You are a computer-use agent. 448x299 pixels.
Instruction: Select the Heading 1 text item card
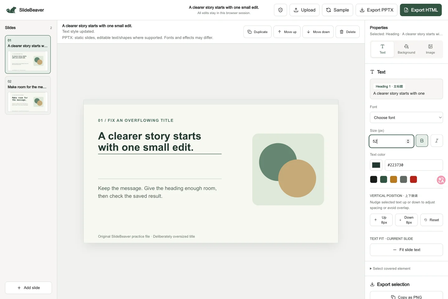(x=406, y=89)
